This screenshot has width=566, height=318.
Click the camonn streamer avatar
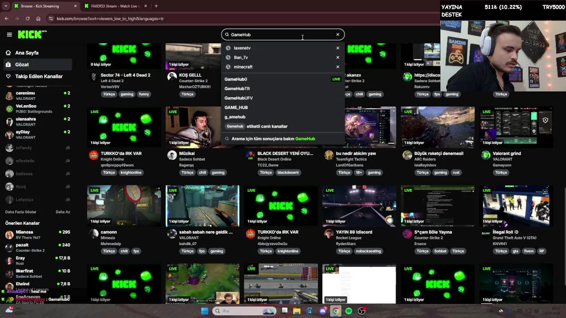coord(94,234)
